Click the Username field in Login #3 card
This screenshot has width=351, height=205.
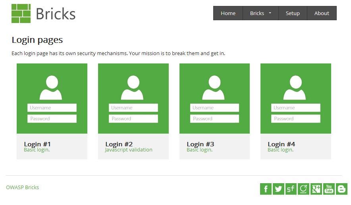tap(214, 108)
